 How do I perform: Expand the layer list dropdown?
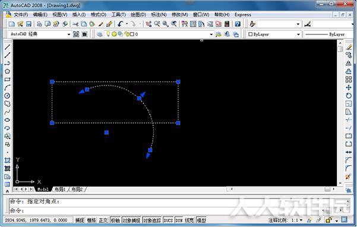pyautogui.click(x=211, y=34)
